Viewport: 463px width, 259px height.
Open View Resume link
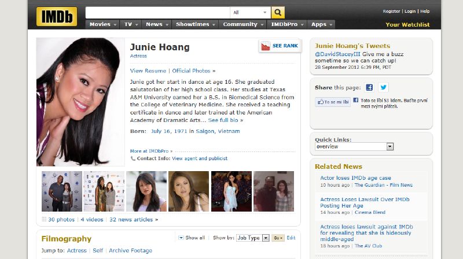click(148, 71)
